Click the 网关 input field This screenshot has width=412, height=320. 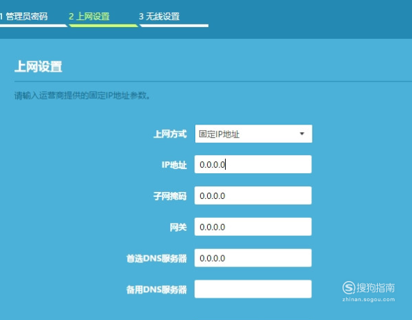tap(253, 227)
